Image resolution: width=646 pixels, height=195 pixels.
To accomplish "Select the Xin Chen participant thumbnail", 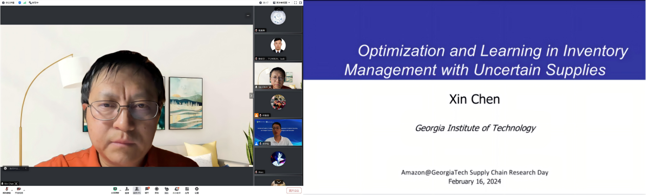I will [278, 76].
